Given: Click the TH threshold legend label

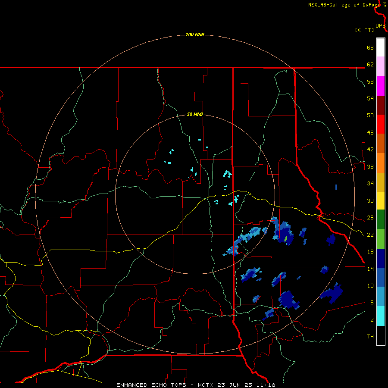Looking at the screenshot, I should [370, 337].
